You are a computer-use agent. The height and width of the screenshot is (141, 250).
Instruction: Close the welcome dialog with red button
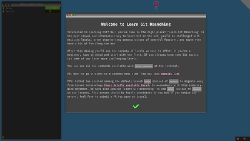tap(68, 15)
